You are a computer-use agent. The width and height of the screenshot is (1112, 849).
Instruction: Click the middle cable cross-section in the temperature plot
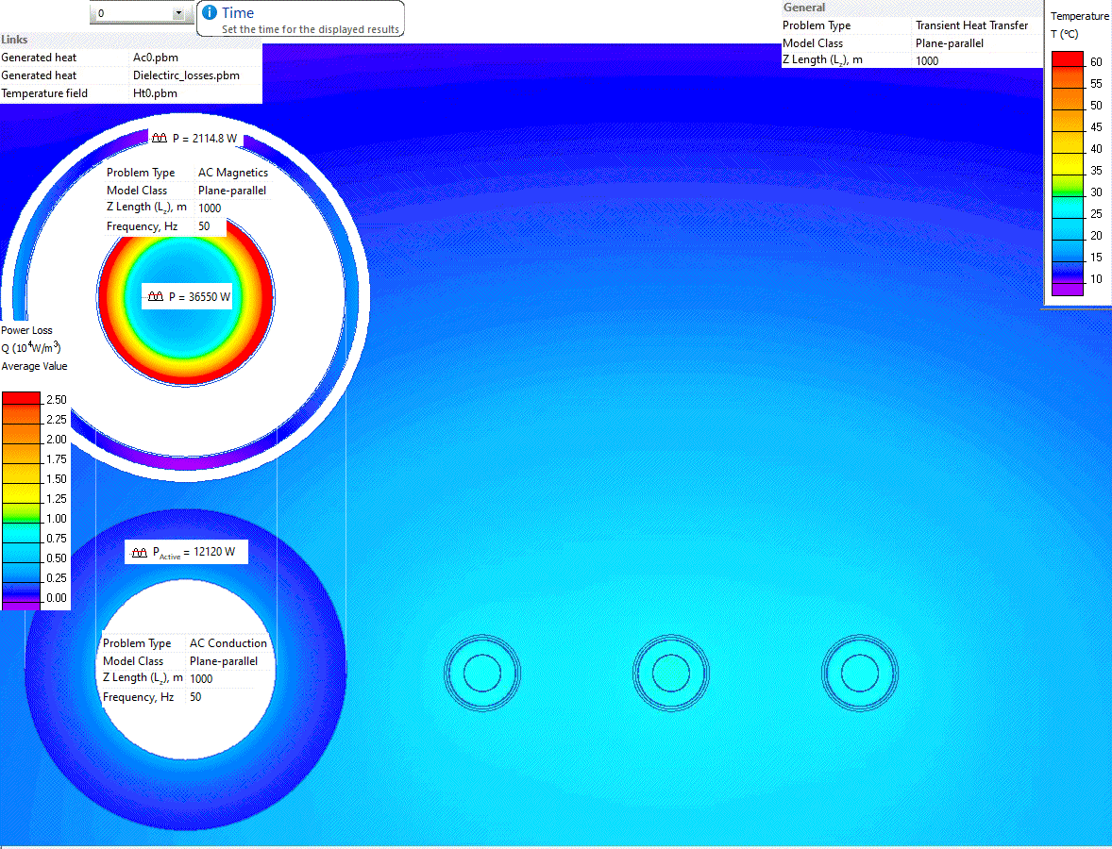pyautogui.click(x=671, y=673)
